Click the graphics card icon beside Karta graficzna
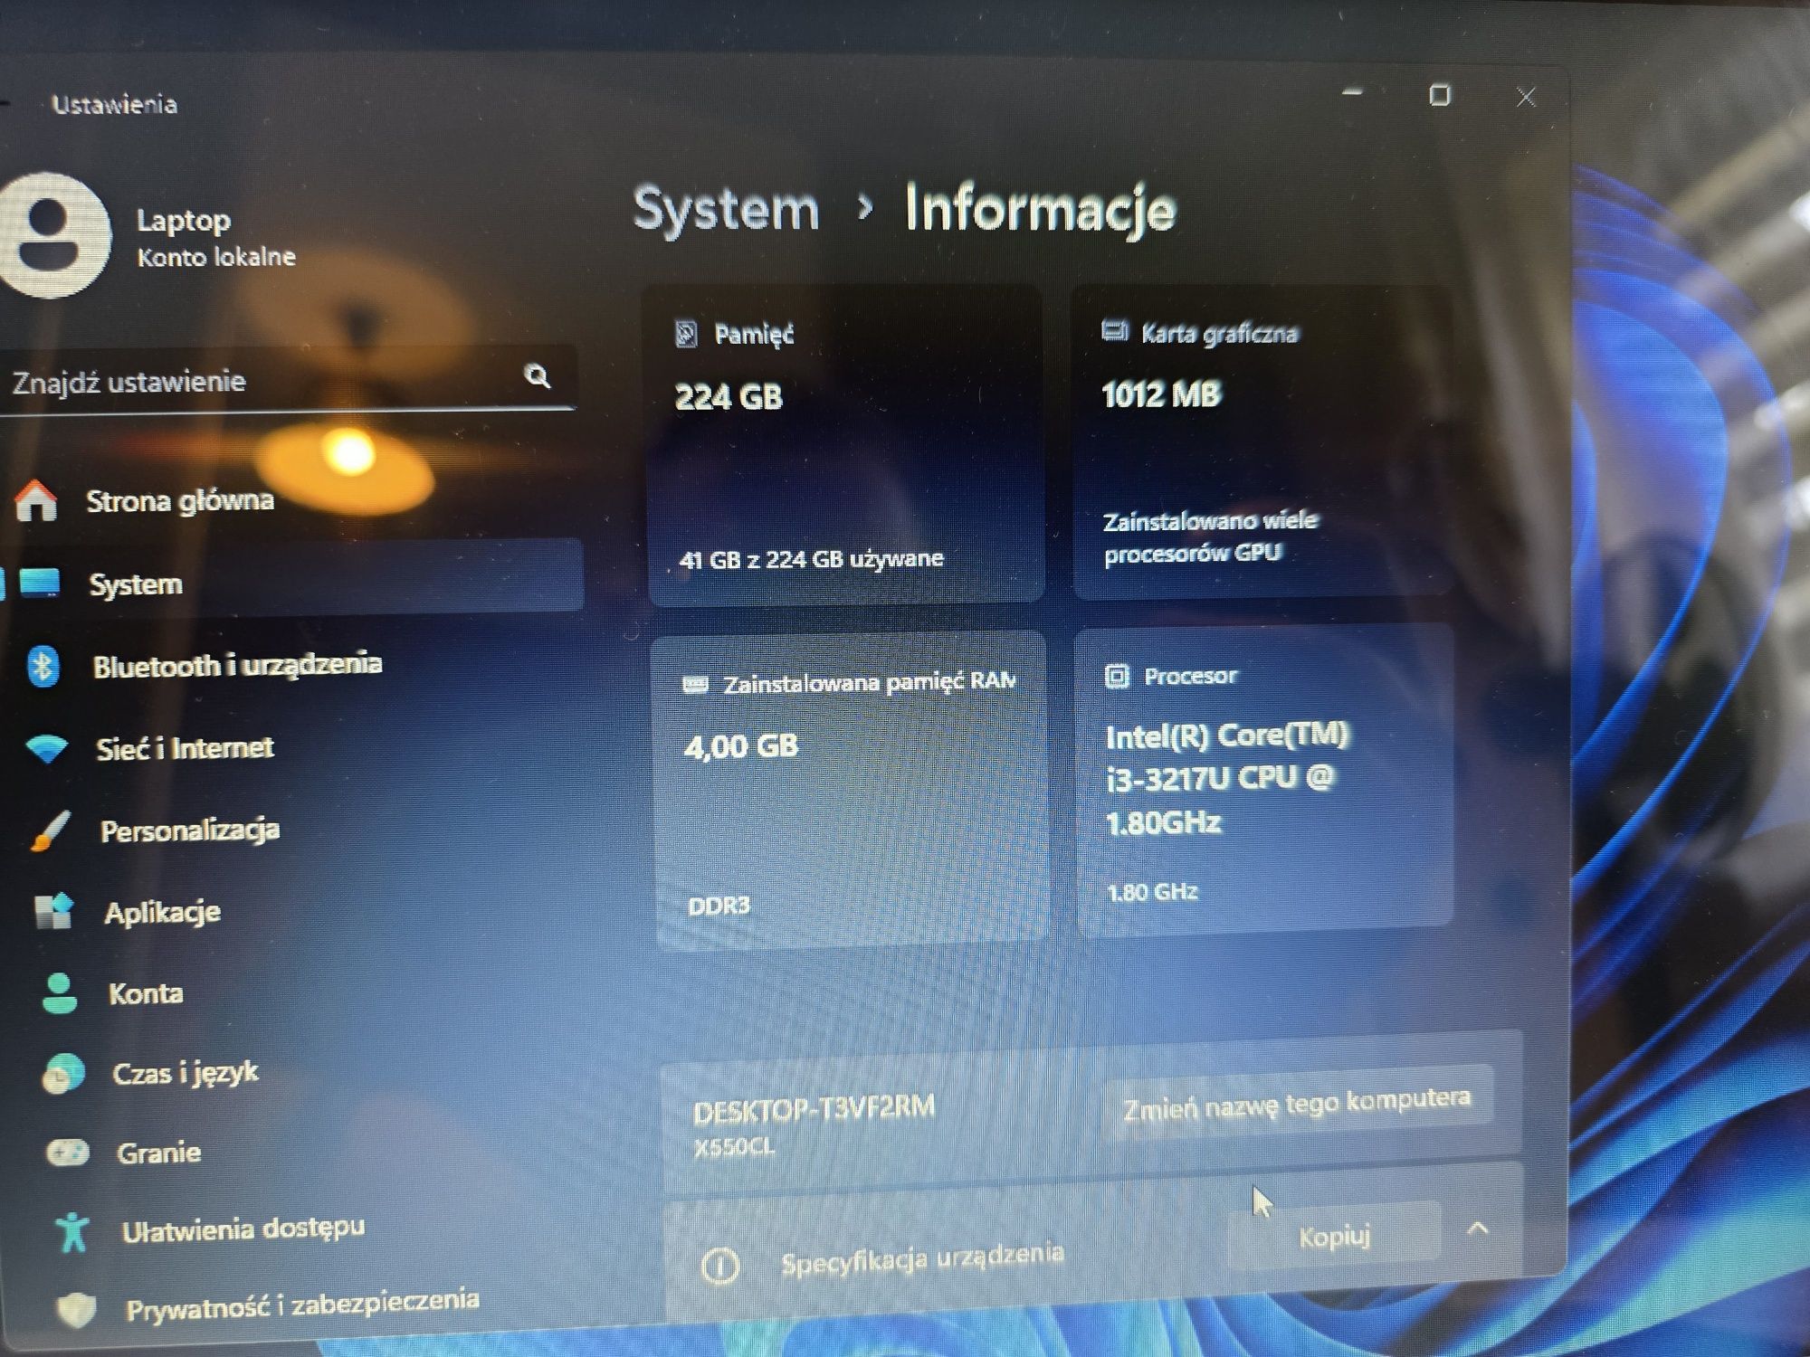Screen dimensions: 1810x1357 click(x=1114, y=331)
